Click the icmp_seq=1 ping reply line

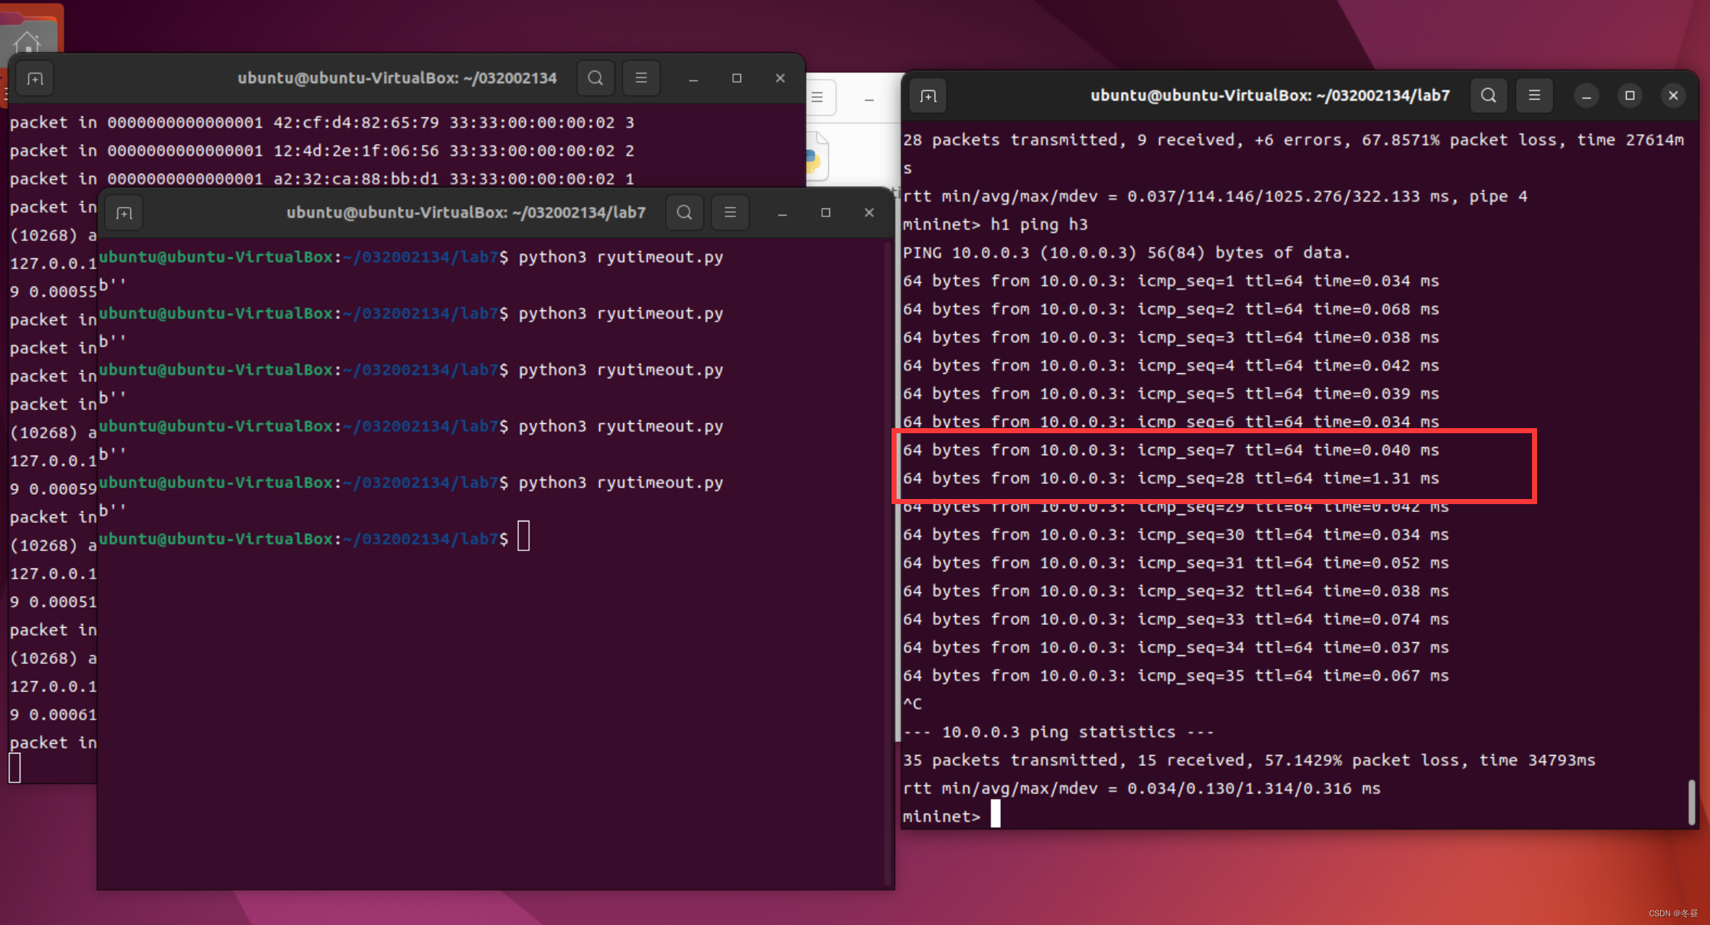point(1171,281)
